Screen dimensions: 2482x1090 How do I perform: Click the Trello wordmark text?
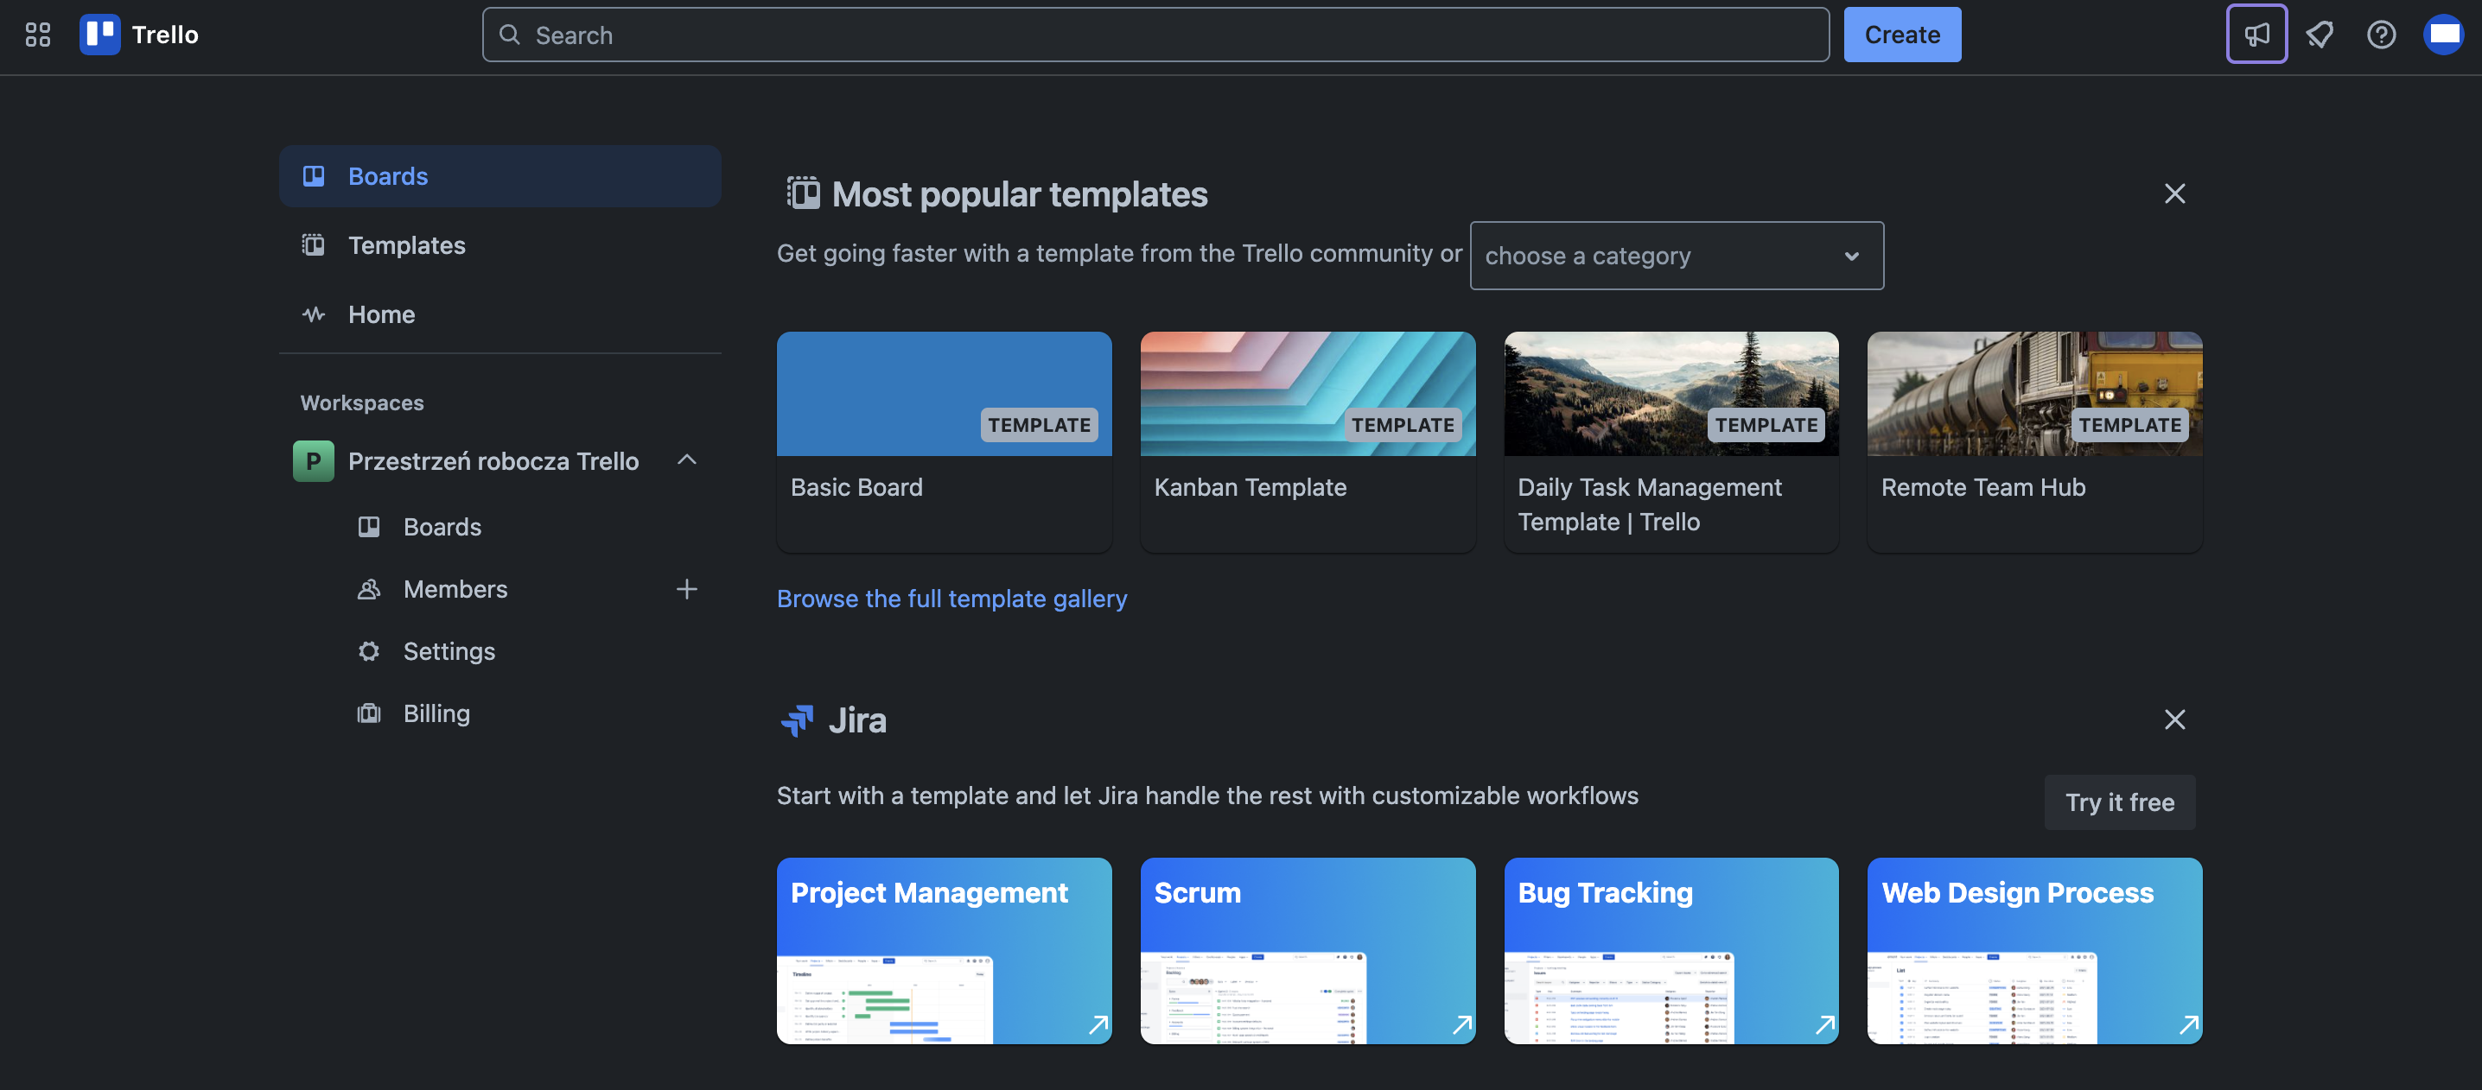[x=165, y=35]
